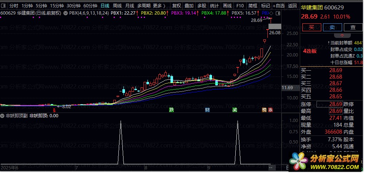Switch to 分时 intraday view
Image resolution: width=365 pixels, height=173 pixels.
(14, 6)
